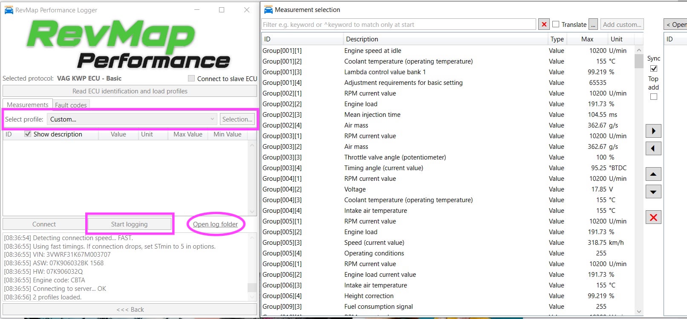Enable the Top add checkbox
The image size is (687, 319).
[653, 97]
